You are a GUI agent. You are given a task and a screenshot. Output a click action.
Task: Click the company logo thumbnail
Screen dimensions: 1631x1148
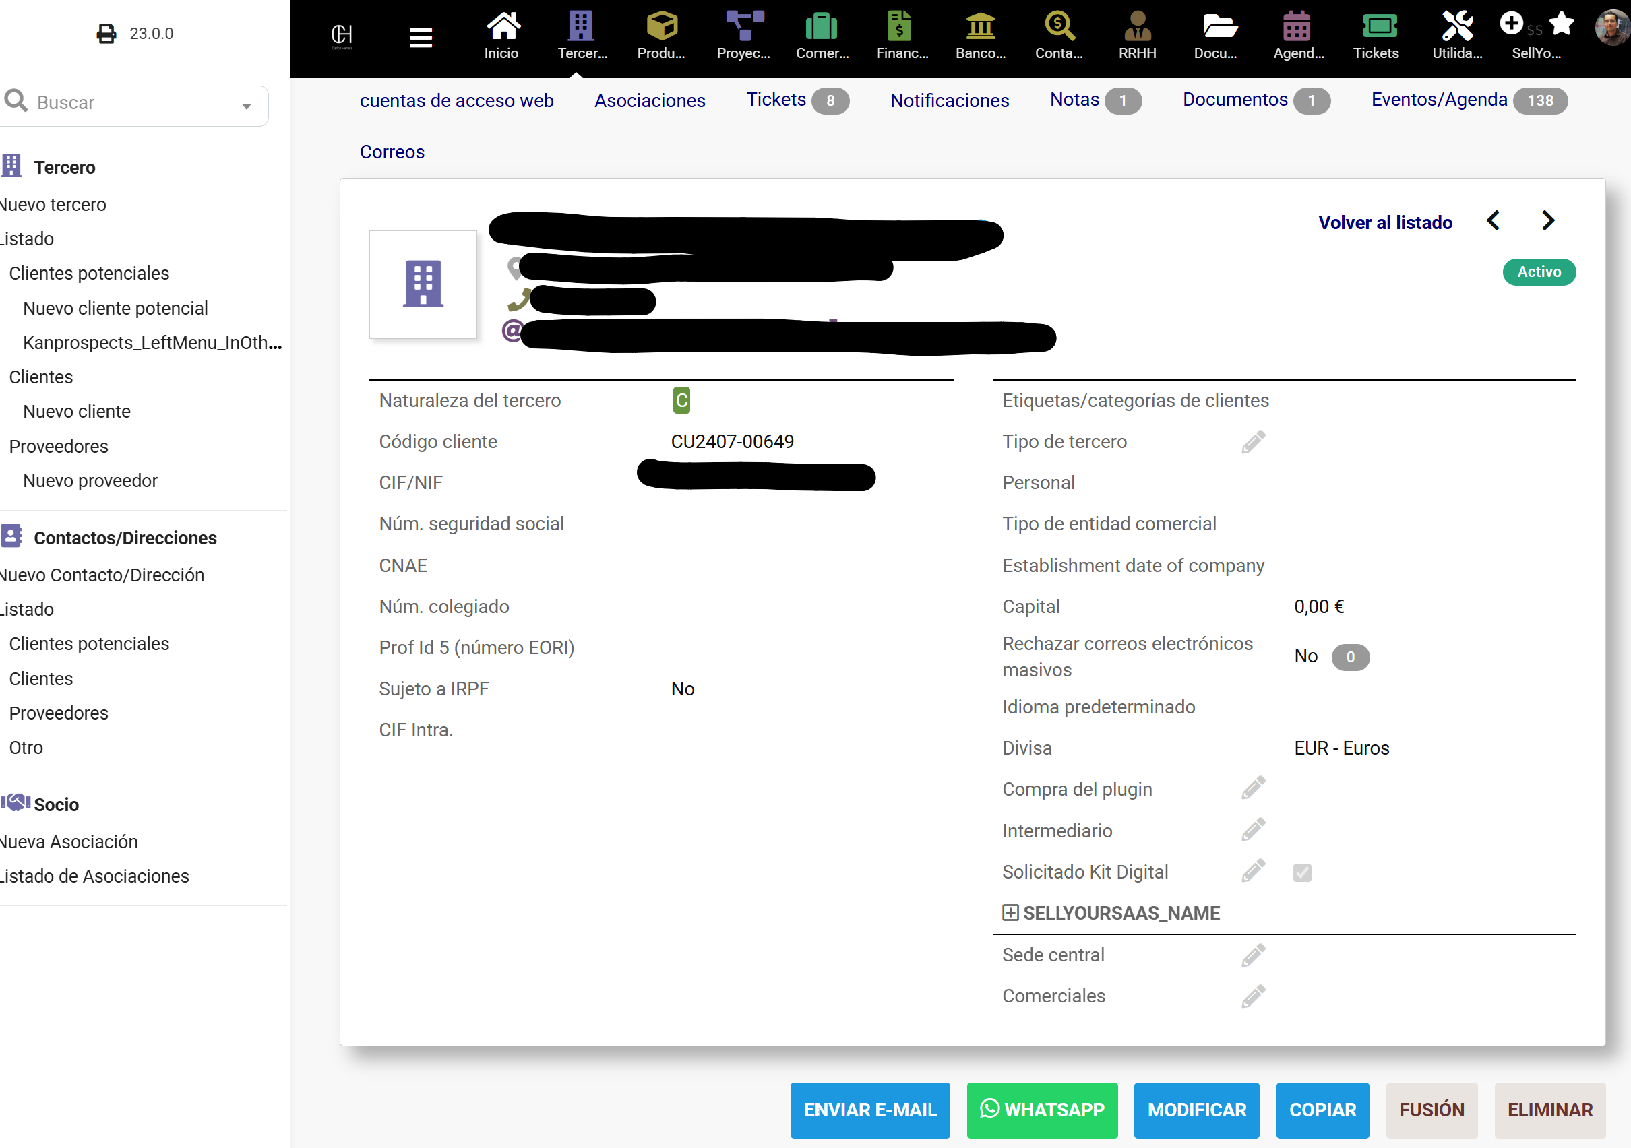(x=423, y=284)
